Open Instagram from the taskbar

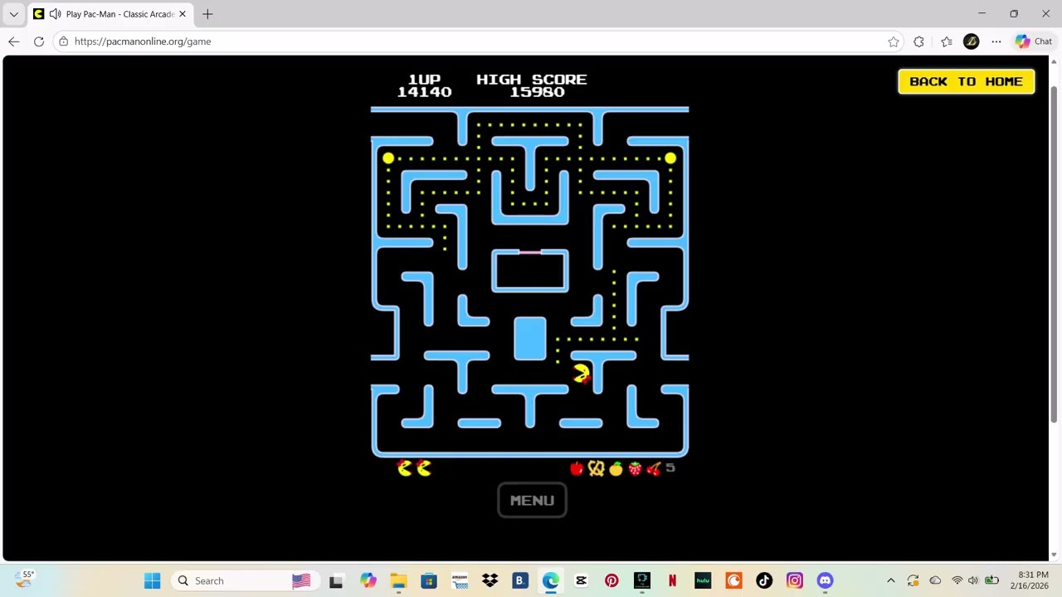coord(795,580)
